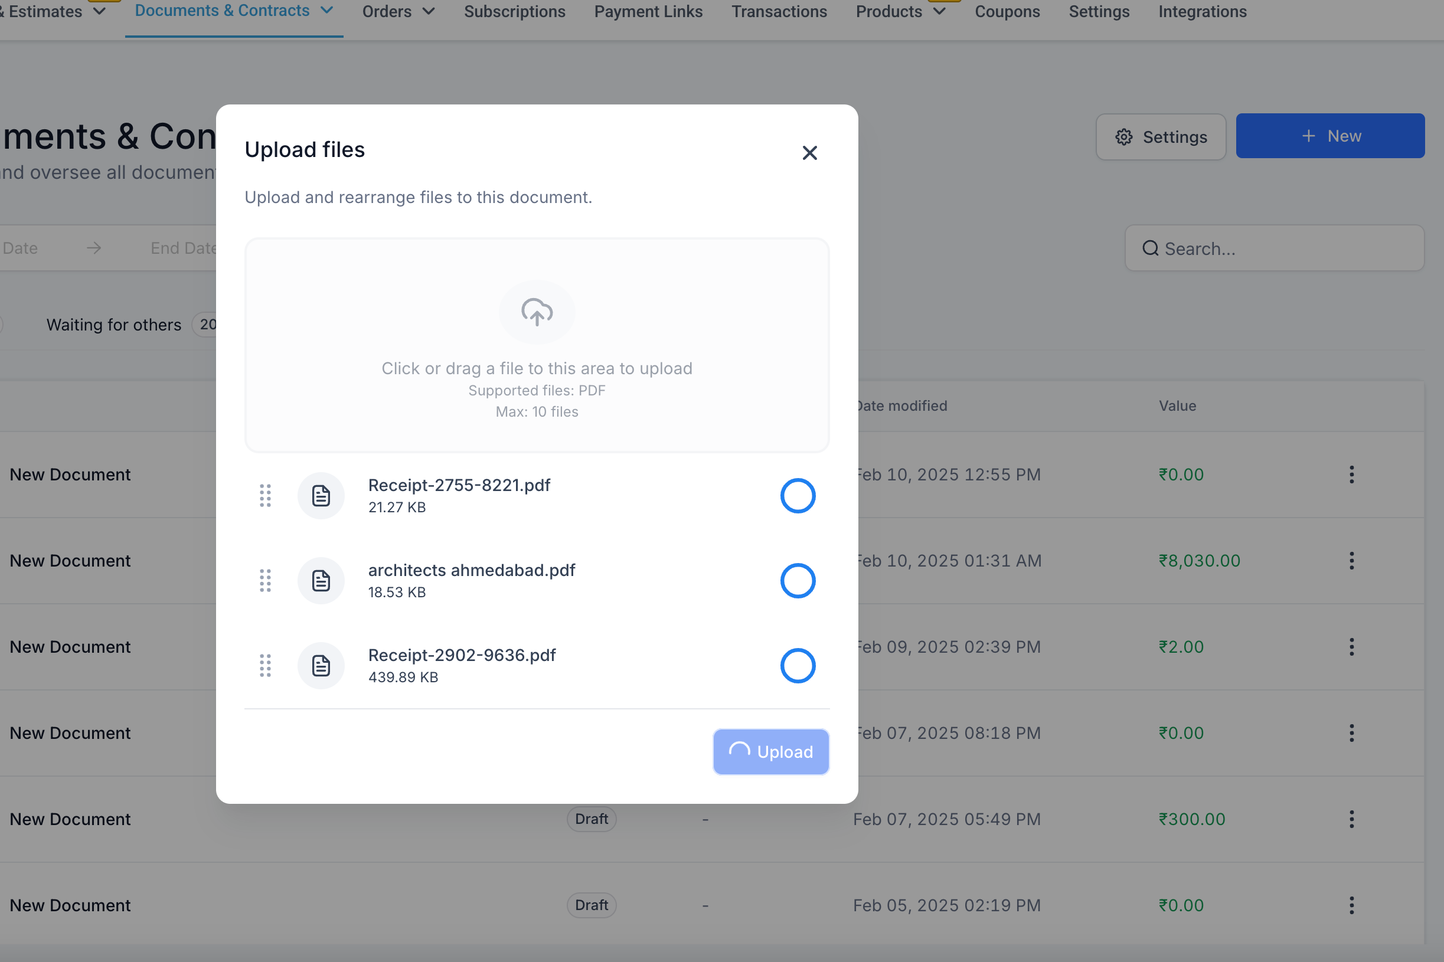Open the Subscriptions tab

[514, 12]
